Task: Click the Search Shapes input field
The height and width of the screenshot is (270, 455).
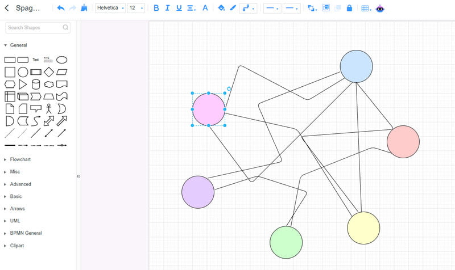Action: (x=38, y=27)
